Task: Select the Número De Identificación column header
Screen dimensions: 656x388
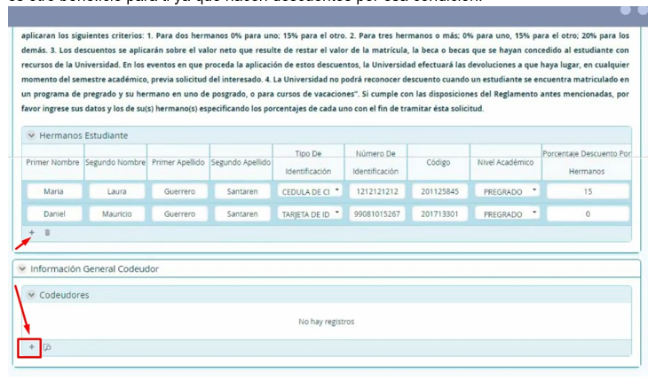Action: click(375, 162)
